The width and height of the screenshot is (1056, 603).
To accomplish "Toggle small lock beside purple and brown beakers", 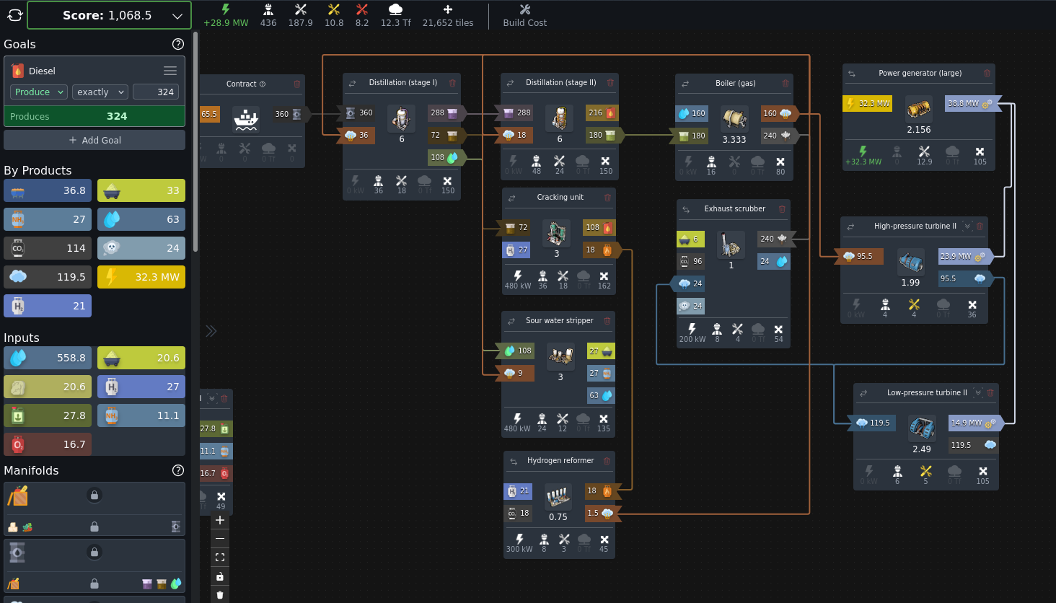I will [x=94, y=584].
